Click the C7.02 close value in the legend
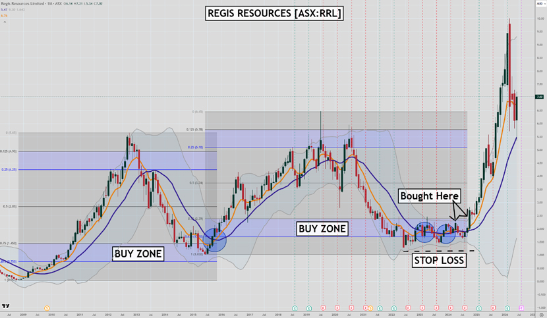 (98, 4)
